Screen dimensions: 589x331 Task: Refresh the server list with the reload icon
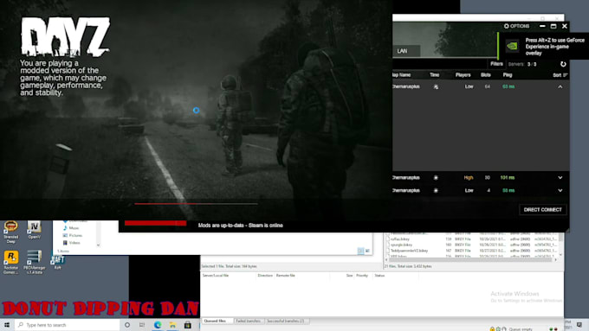tap(563, 64)
